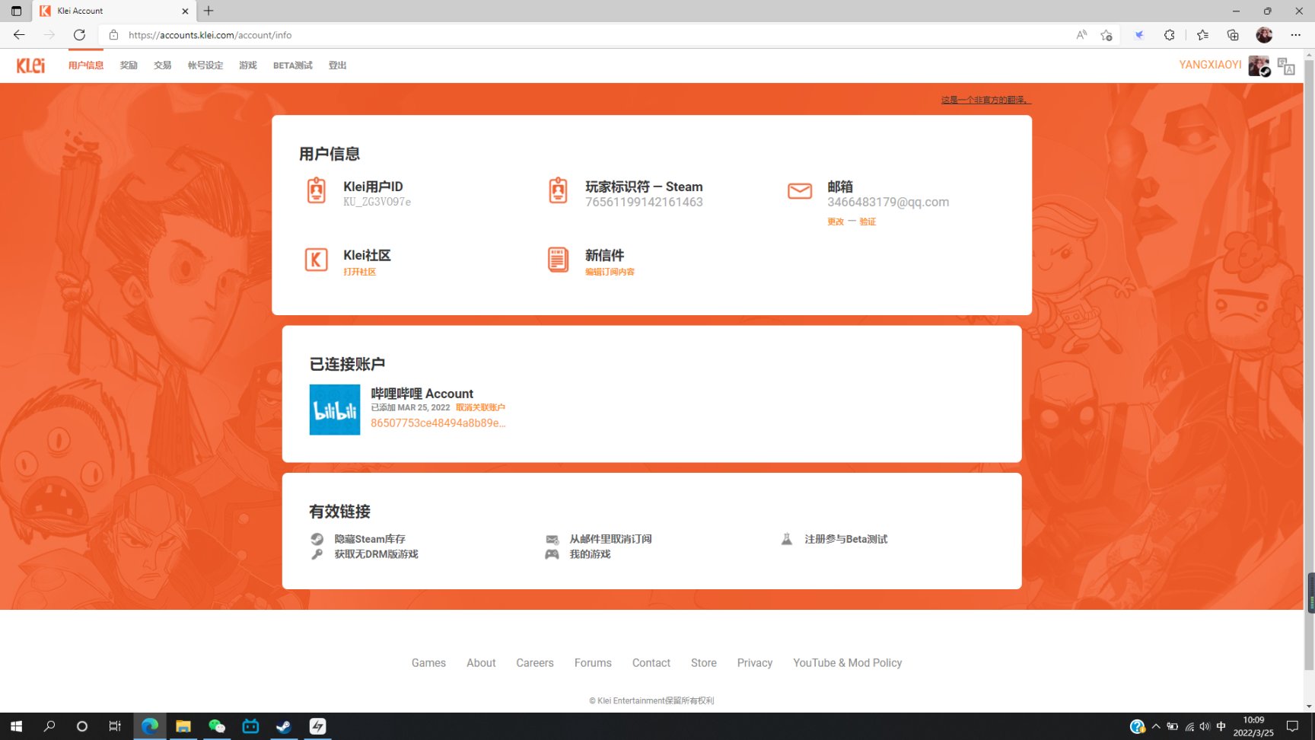The width and height of the screenshot is (1315, 740).
Task: Open the tab actions menu icon
Action: [x=16, y=11]
